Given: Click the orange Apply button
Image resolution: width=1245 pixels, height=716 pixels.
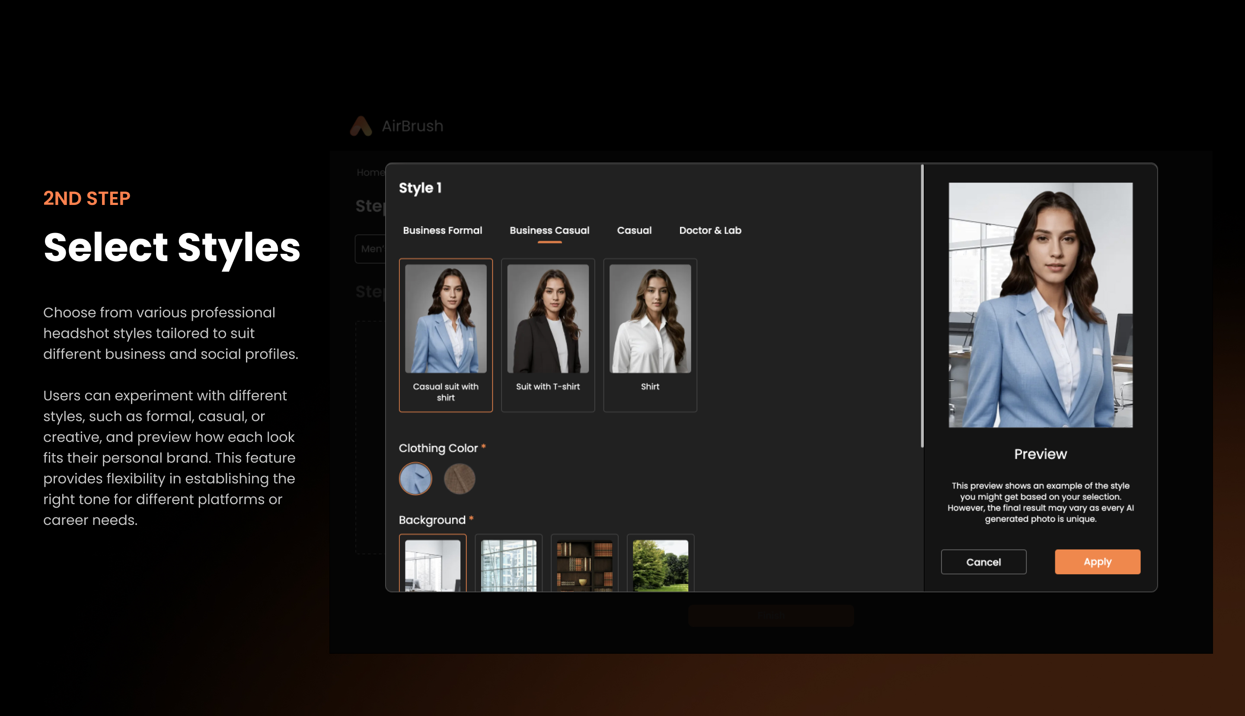Looking at the screenshot, I should point(1098,562).
